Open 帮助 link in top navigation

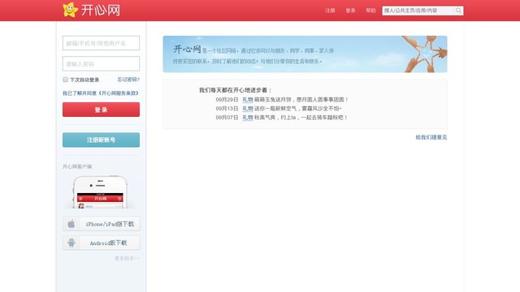370,11
